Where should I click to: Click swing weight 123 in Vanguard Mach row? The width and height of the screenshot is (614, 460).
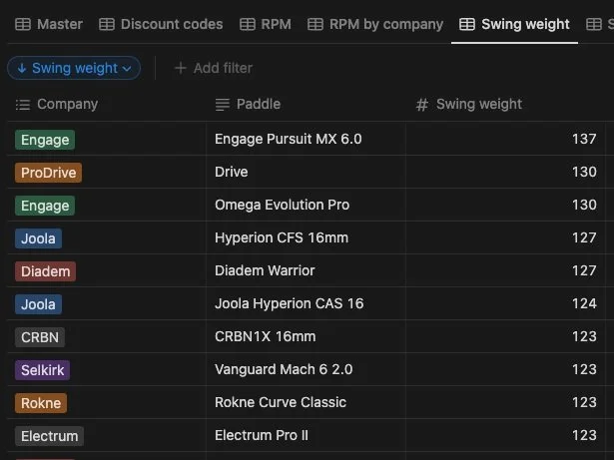pyautogui.click(x=584, y=369)
